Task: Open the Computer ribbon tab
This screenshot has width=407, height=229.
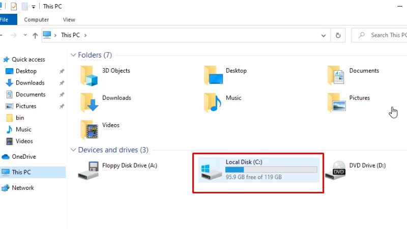Action: tap(36, 20)
